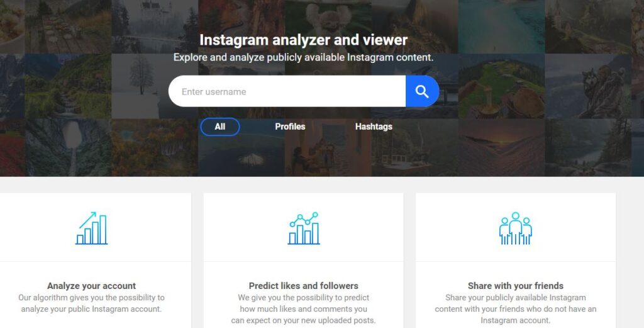Click the line graph prediction icon
This screenshot has width=644, height=328.
click(x=304, y=228)
